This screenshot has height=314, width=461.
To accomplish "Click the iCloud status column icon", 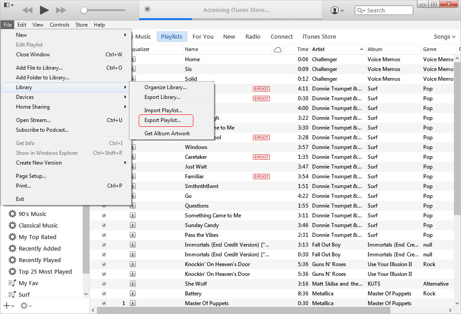I will [x=278, y=50].
